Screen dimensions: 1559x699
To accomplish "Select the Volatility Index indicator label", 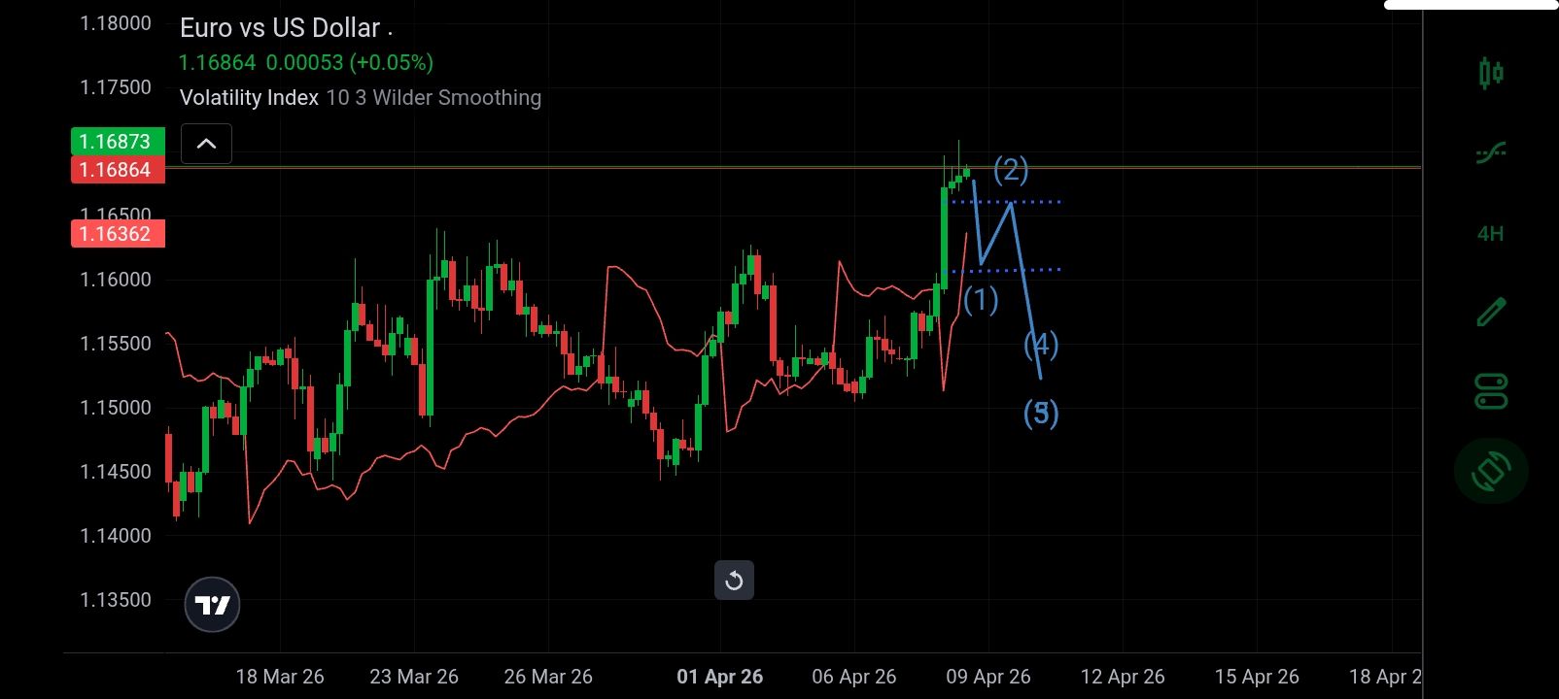I will (249, 98).
